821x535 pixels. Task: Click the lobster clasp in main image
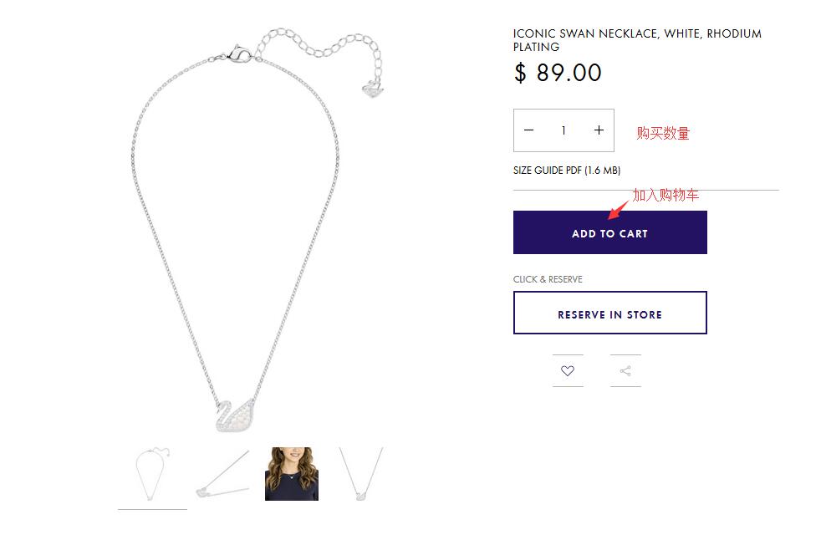click(x=238, y=54)
